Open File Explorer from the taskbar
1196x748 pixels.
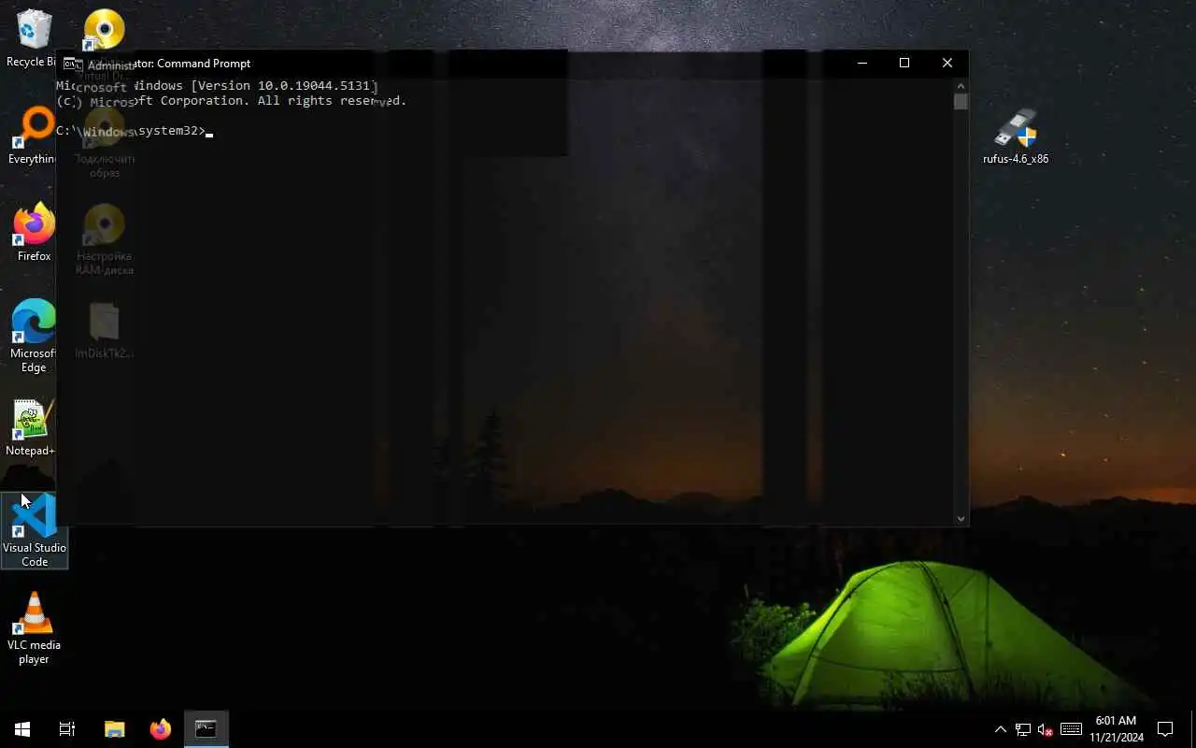pos(114,728)
